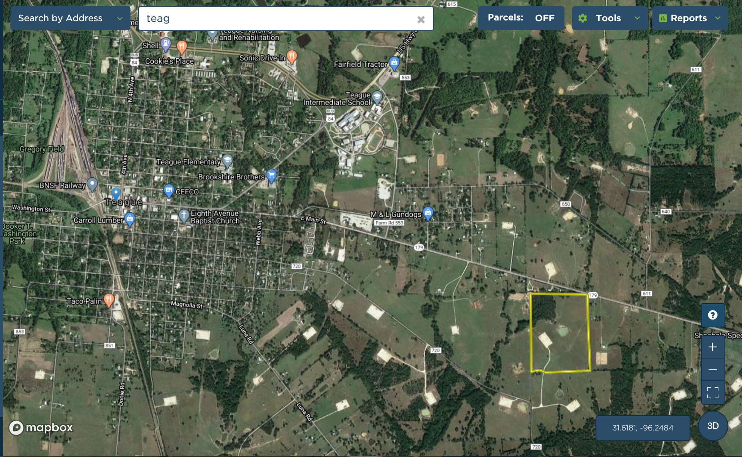
Task: Click the Eighth Avenue Baptist Church marker
Action: (x=184, y=216)
